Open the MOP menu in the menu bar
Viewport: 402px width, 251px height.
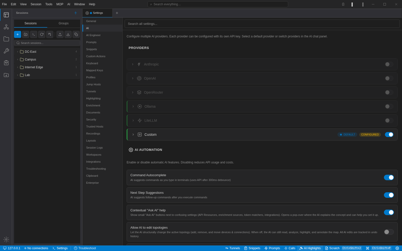[x=60, y=4]
